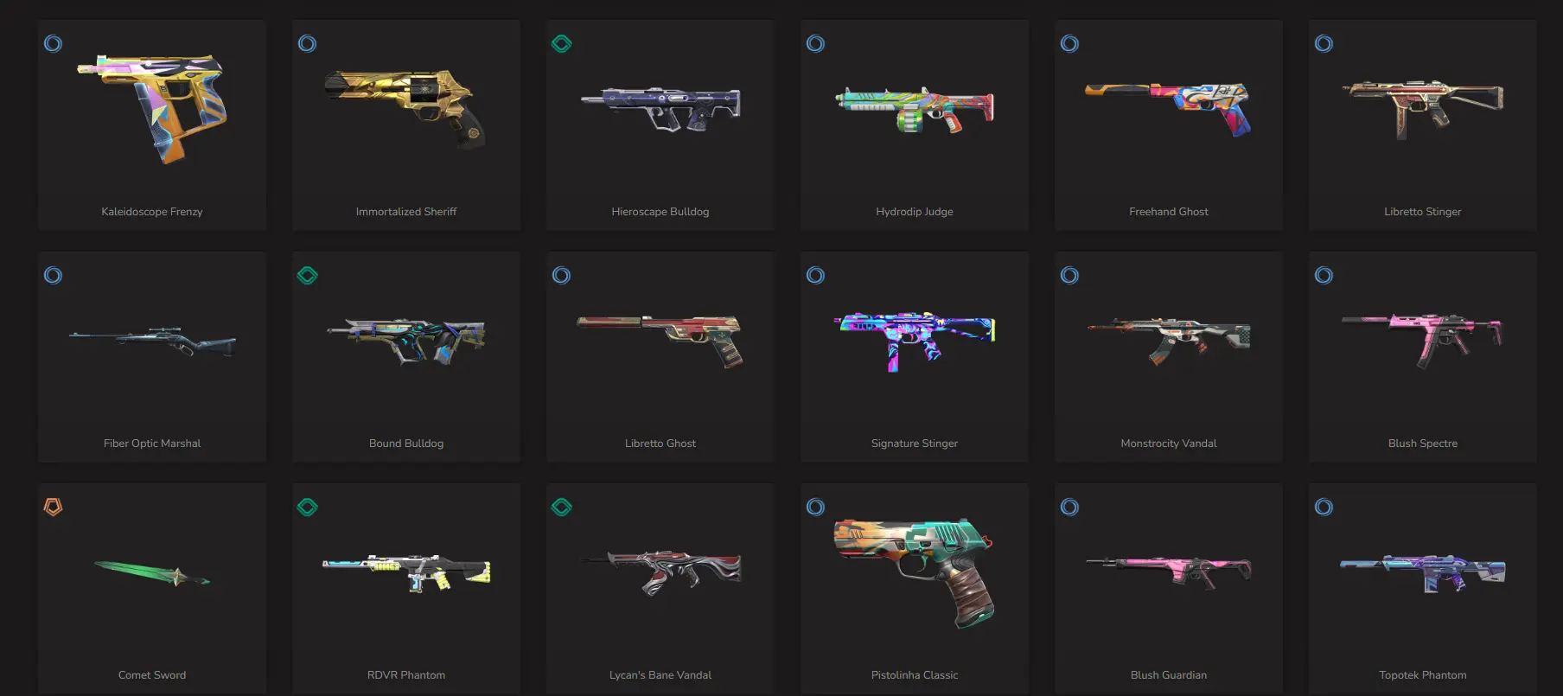Open the Pistolinha Classic pistol image
Viewport: 1563px width, 696px height.
pyautogui.click(x=915, y=572)
